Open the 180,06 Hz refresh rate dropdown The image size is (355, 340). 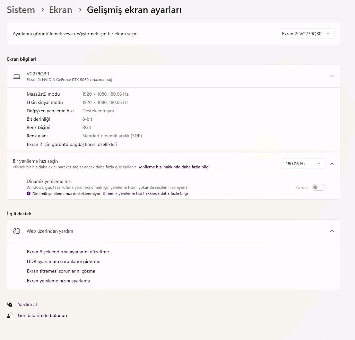coord(303,164)
